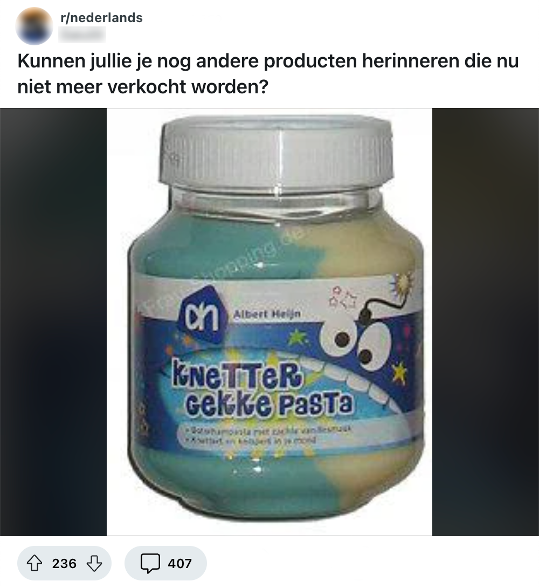
Task: Click the Knetter Gekke Pasta label text
Action: (262, 389)
